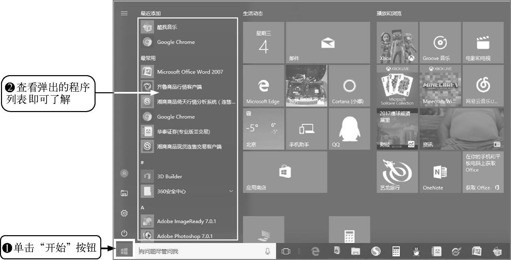Open the 网易云音乐 tile
The image size is (511, 260).
point(483,86)
